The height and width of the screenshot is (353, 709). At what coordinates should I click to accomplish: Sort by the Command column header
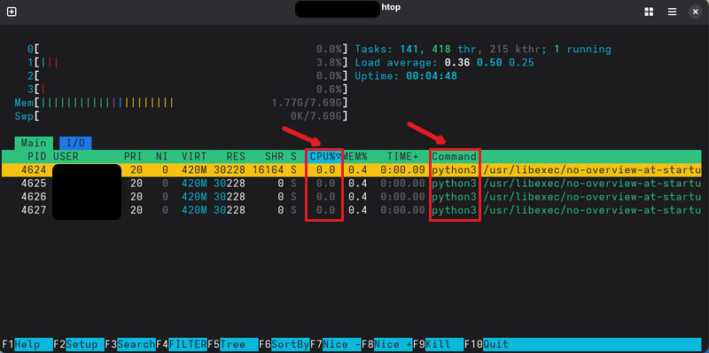coord(454,157)
